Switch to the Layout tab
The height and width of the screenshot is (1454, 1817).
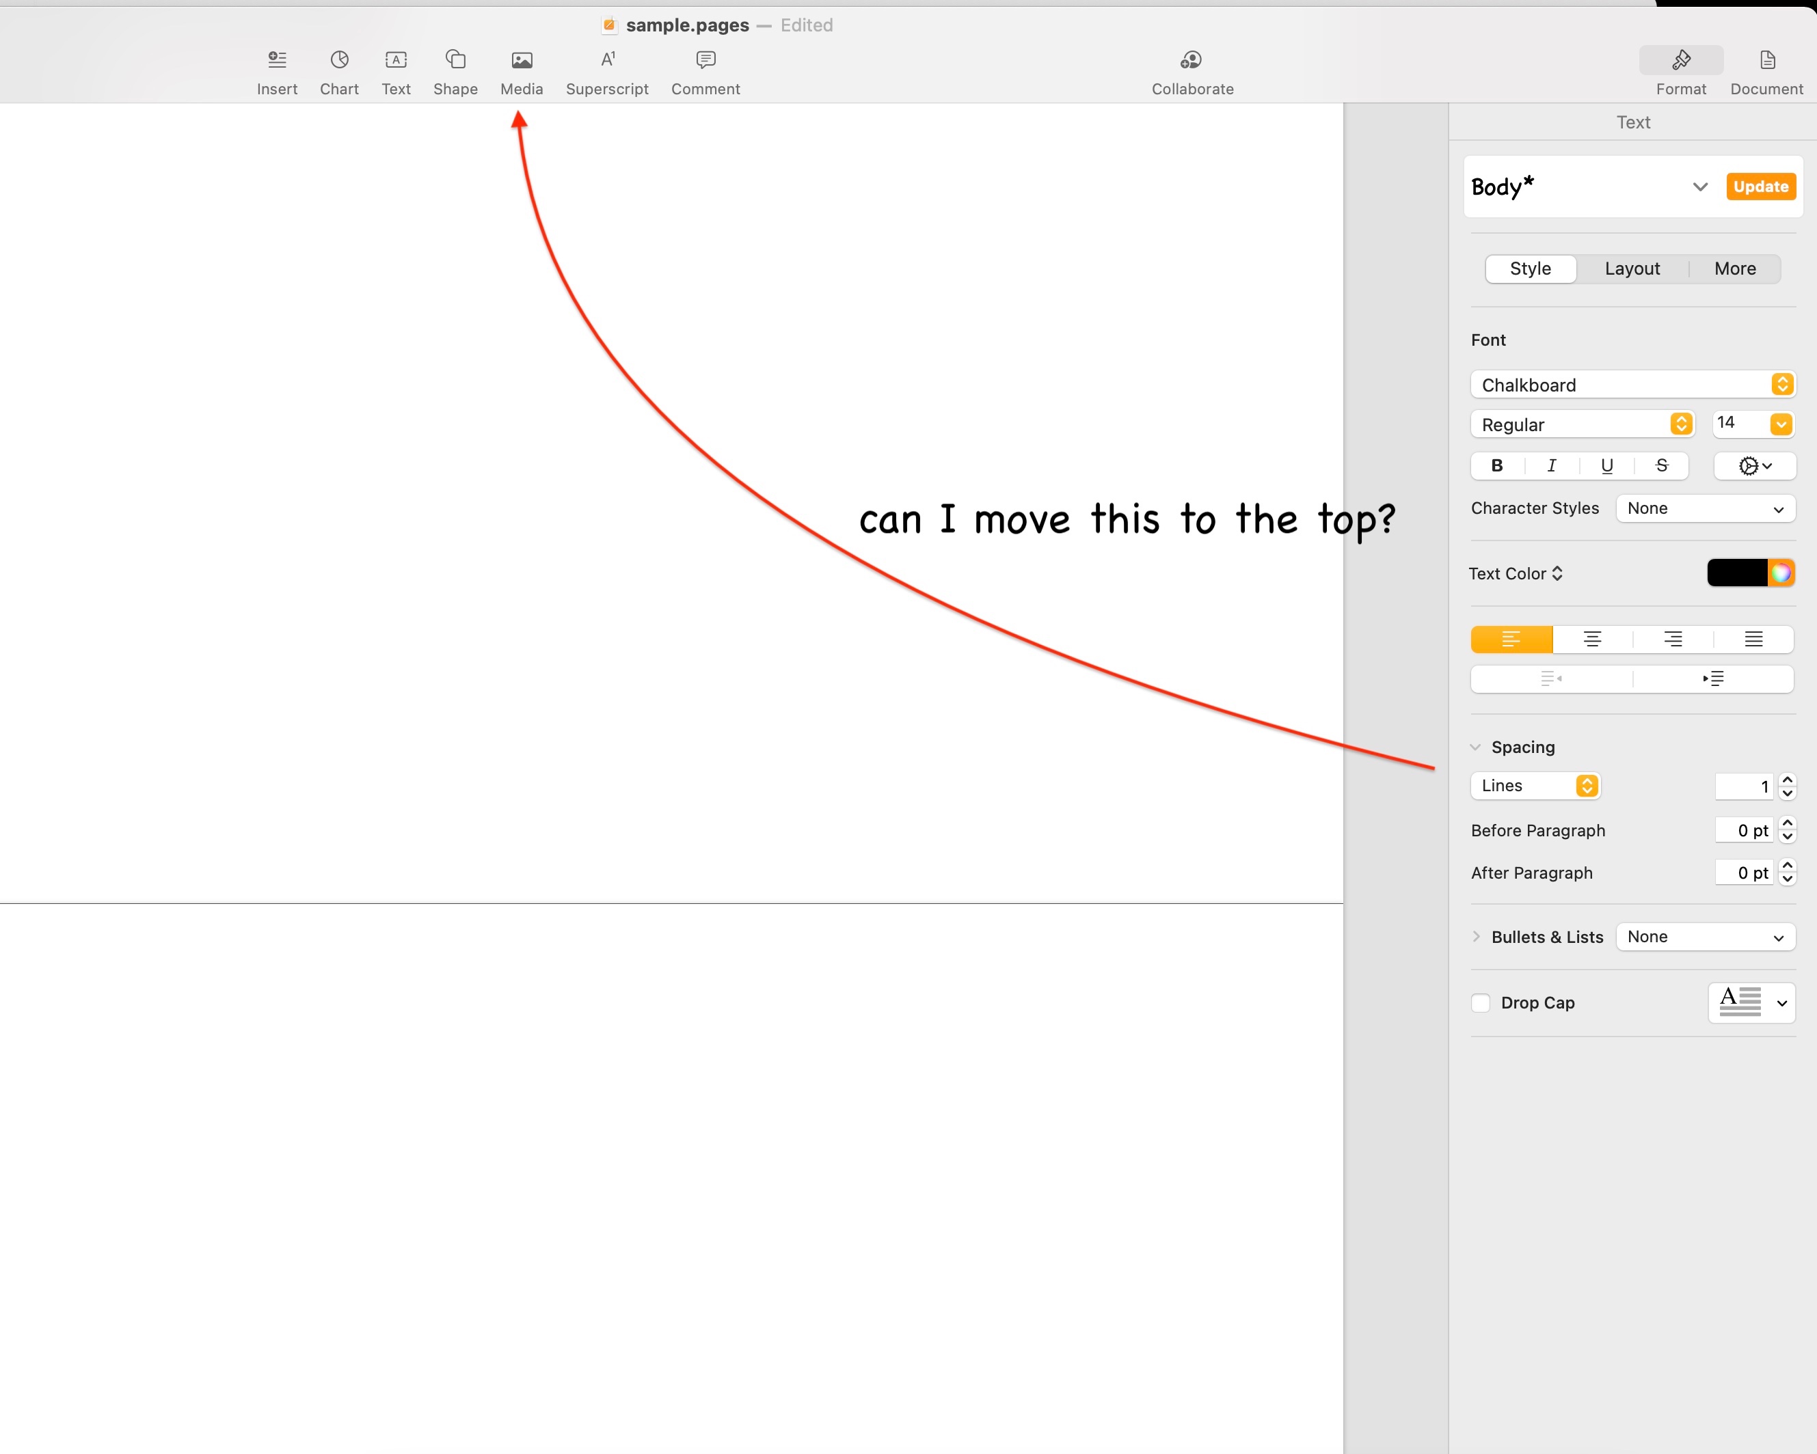1632,269
